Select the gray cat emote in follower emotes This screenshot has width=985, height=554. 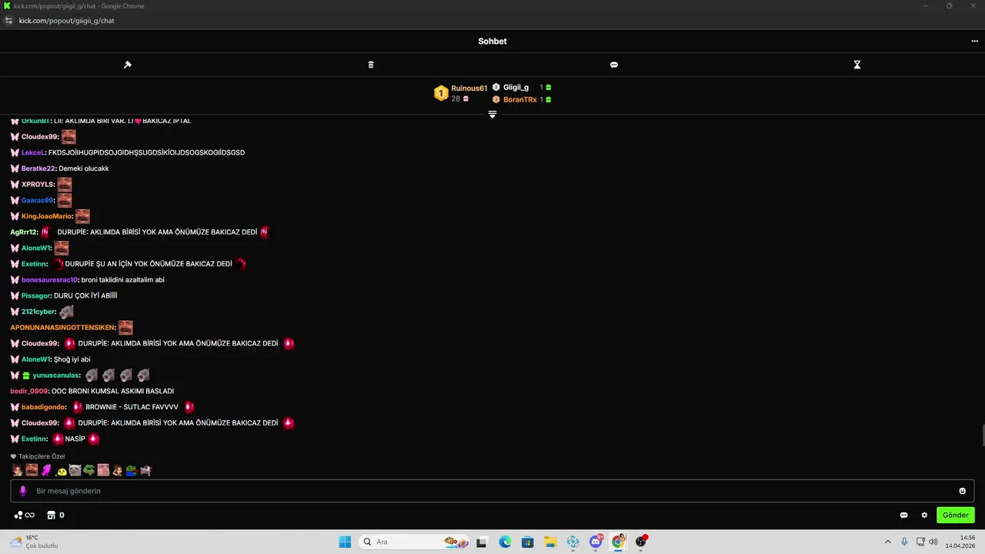[75, 470]
